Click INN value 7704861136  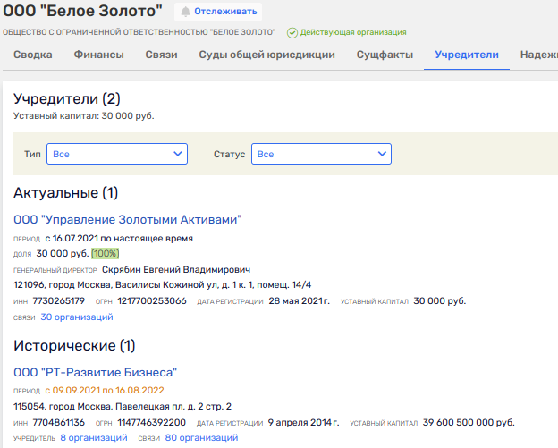click(x=59, y=422)
